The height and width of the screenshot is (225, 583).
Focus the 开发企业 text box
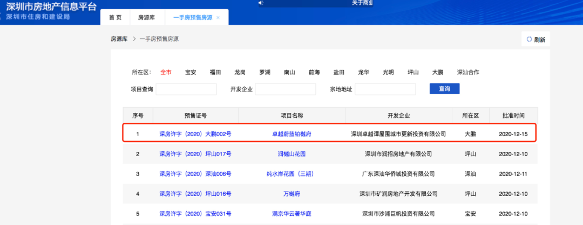286,89
